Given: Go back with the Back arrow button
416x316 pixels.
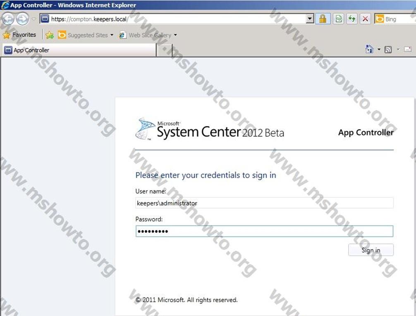Looking at the screenshot, I should (8, 19).
